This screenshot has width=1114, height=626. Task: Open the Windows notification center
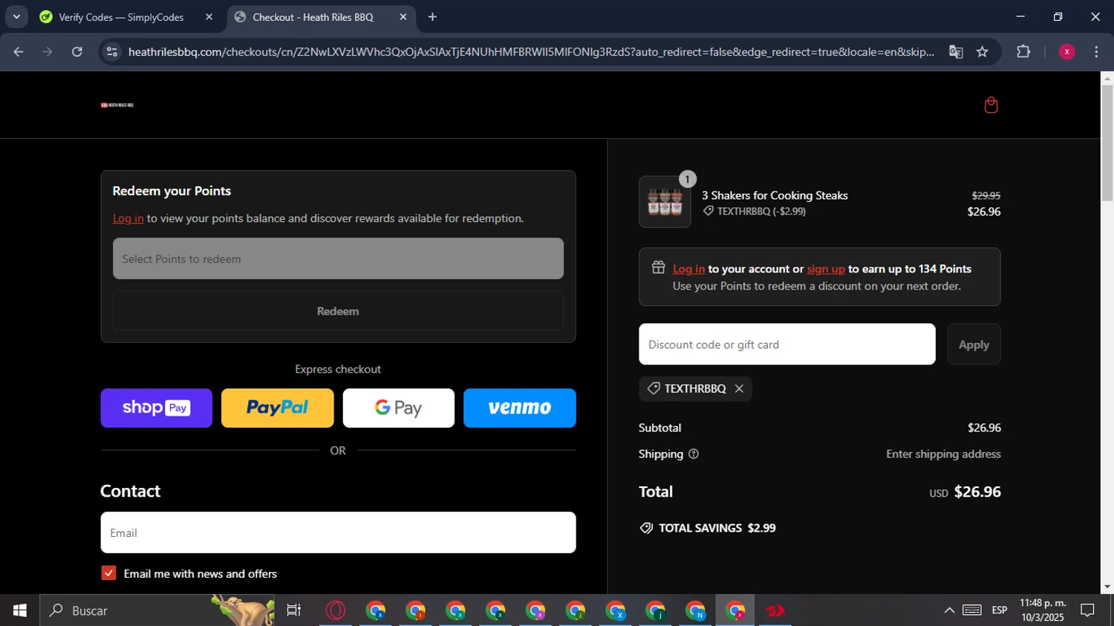click(x=1087, y=610)
